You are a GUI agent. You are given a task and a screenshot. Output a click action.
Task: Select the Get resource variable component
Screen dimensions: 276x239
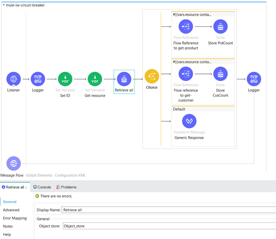[95, 79]
